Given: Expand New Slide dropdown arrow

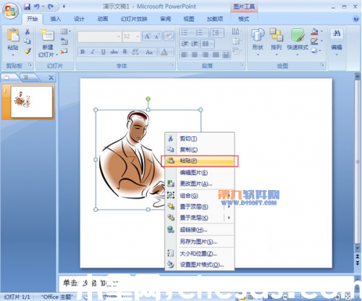Looking at the screenshot, I should pos(57,55).
